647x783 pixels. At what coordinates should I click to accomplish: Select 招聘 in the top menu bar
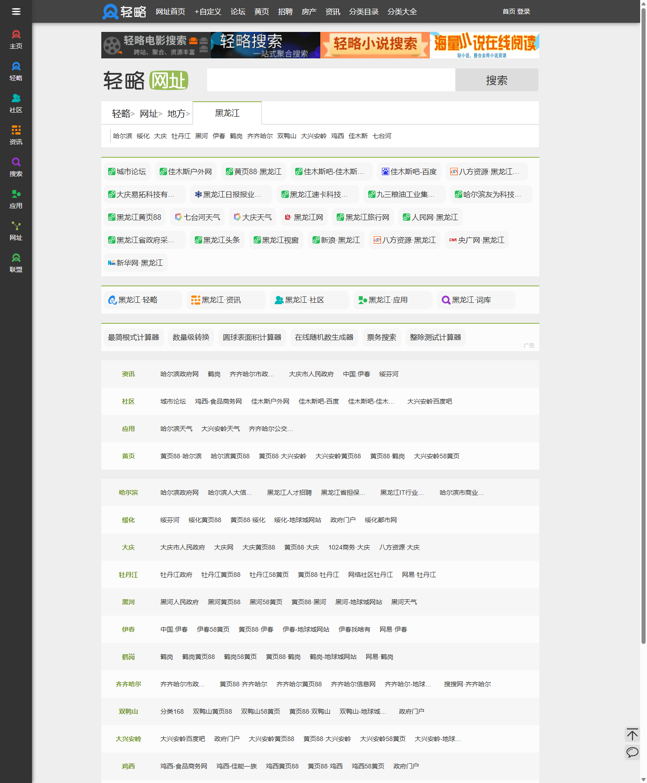point(285,11)
